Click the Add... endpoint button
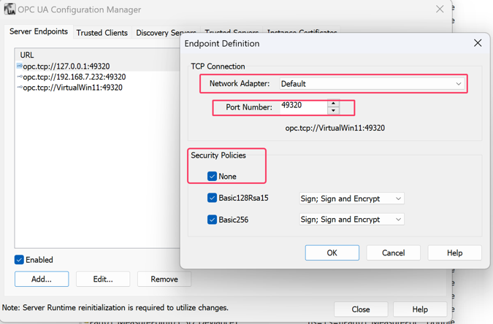This screenshot has width=493, height=324. (42, 279)
